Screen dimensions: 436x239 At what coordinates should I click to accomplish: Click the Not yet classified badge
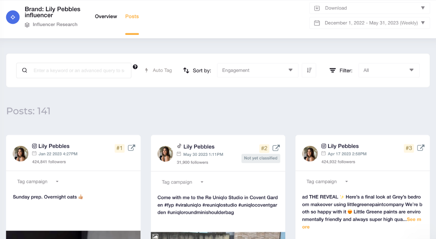[261, 158]
